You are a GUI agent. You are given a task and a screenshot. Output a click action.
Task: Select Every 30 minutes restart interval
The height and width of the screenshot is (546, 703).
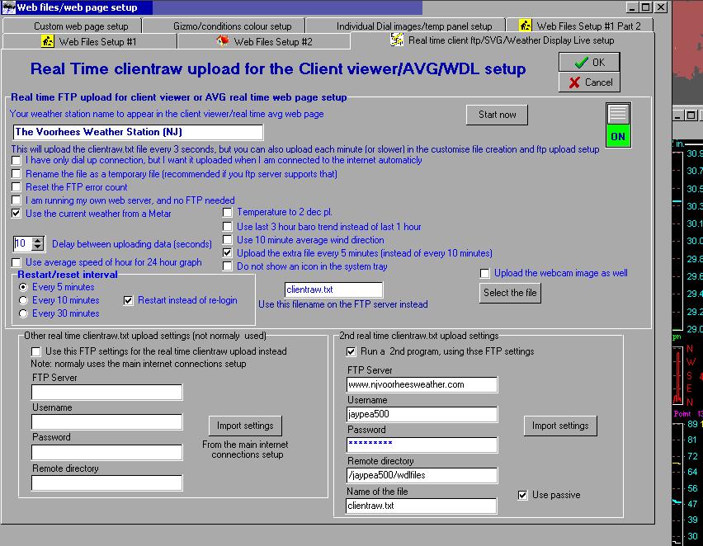pos(23,313)
